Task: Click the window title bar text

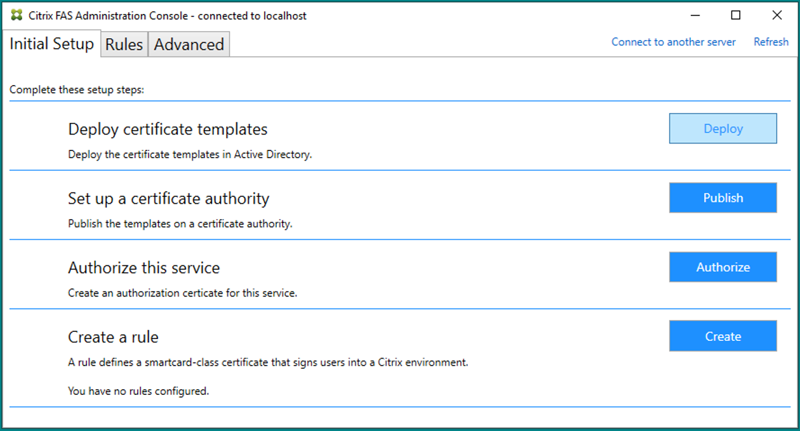Action: (168, 16)
